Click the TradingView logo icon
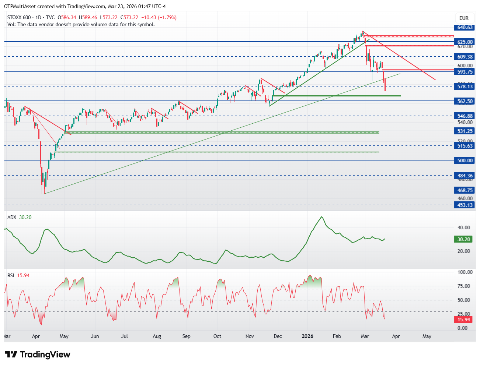This screenshot has width=480, height=367. tap(11, 354)
